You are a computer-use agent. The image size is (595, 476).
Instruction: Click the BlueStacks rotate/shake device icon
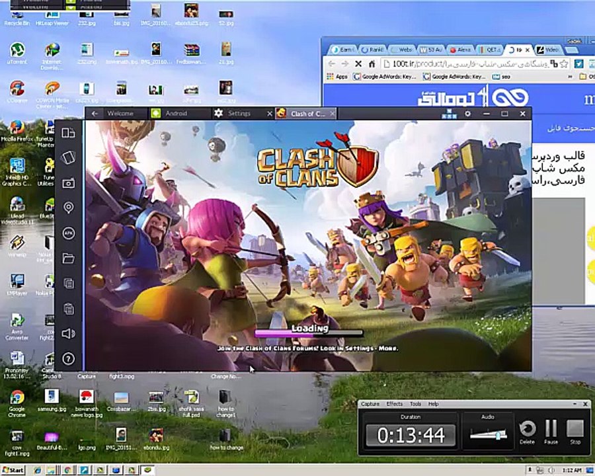pyautogui.click(x=68, y=157)
